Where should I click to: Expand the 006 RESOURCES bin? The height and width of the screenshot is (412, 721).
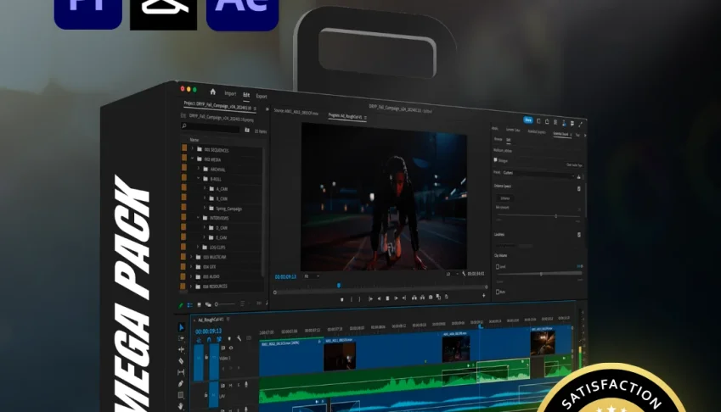tap(191, 286)
